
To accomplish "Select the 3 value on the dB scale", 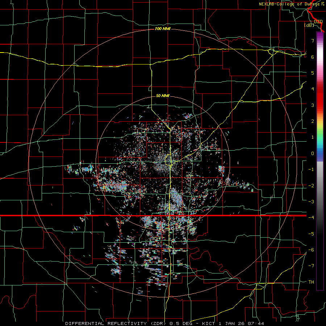I will [x=313, y=105].
